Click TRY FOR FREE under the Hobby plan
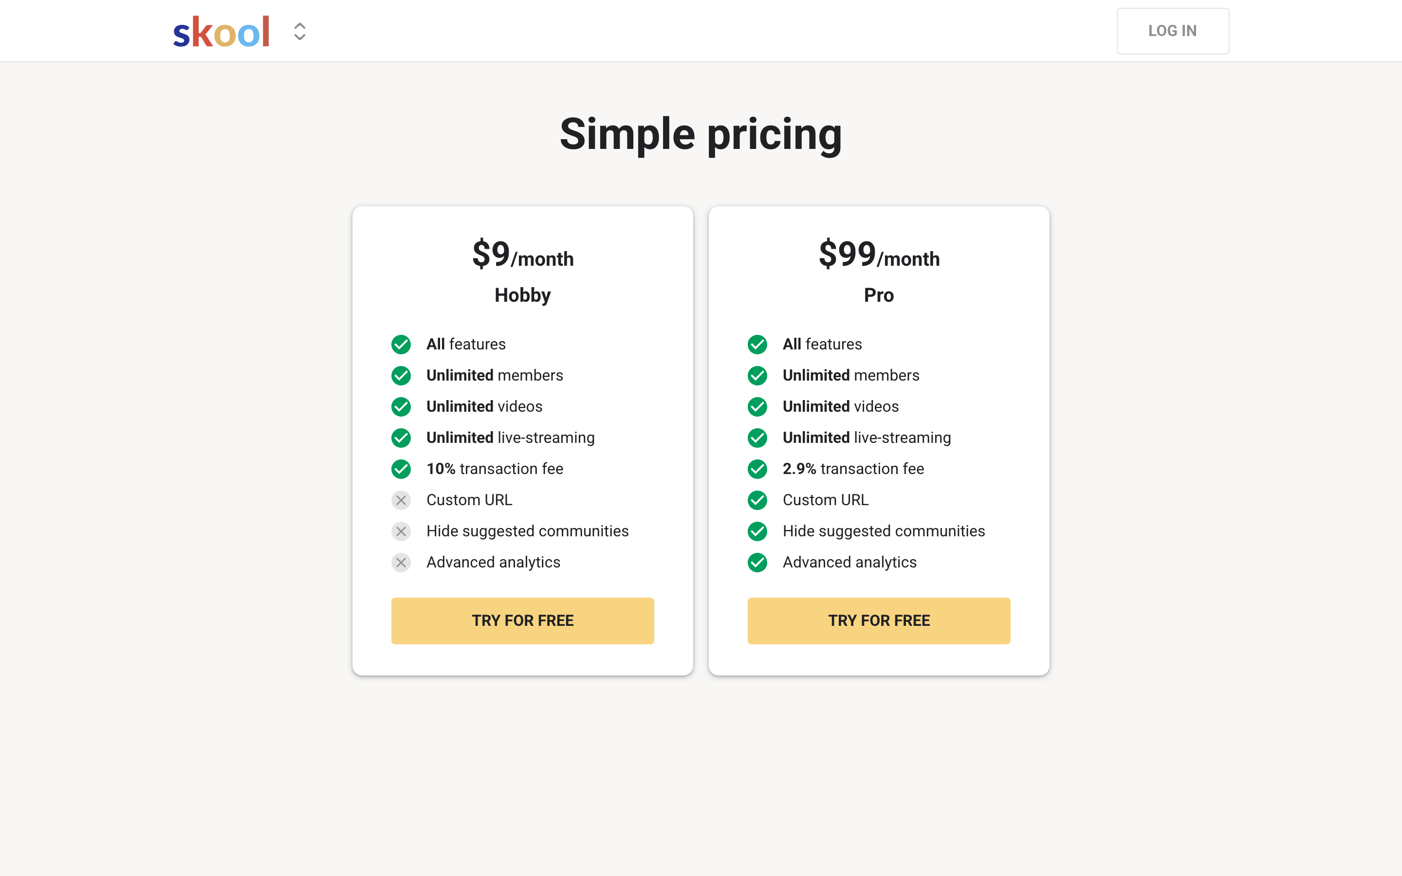 [x=522, y=620]
